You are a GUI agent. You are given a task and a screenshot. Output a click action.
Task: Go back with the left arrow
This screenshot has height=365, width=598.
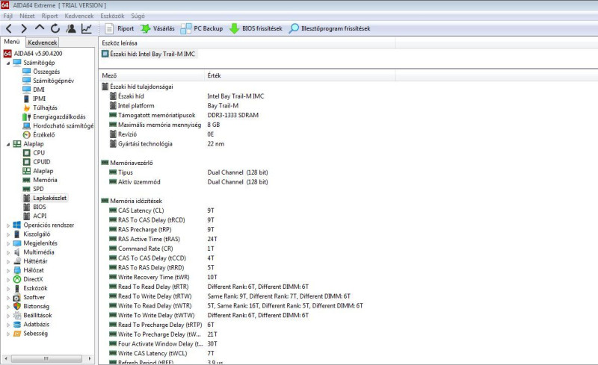pyautogui.click(x=9, y=28)
